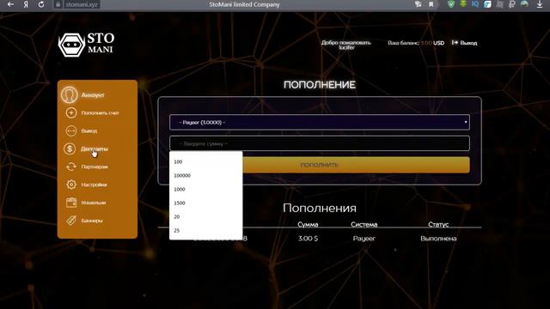Focus the Введите сумму amount field

click(x=320, y=143)
